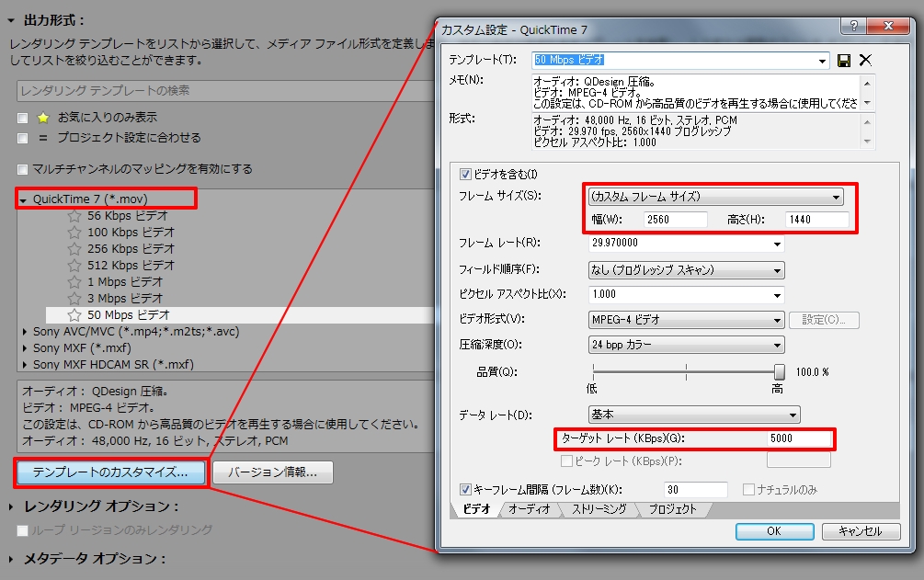
Task: Select the 1 Mbps ビデオ template
Action: click(x=125, y=282)
